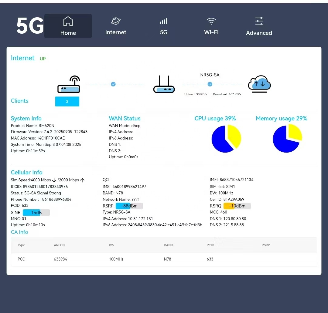Open the Wi-Fi settings tab
Screen dimensions: 328x313
pyautogui.click(x=211, y=26)
